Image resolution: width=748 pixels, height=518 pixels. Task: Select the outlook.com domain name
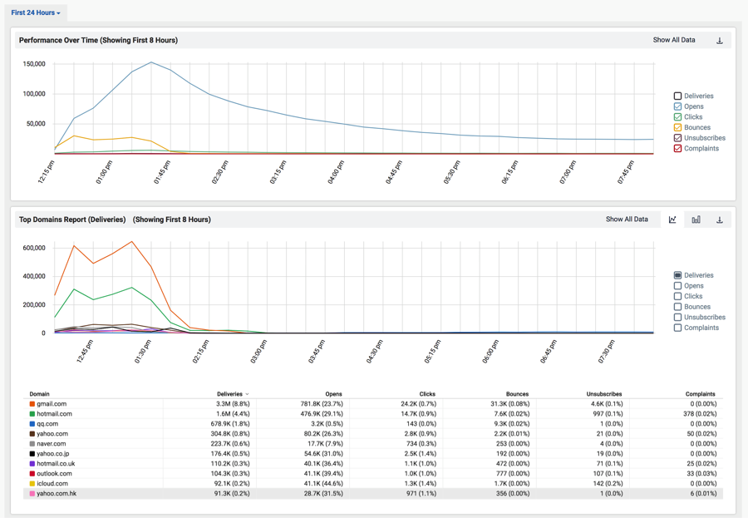tap(54, 474)
